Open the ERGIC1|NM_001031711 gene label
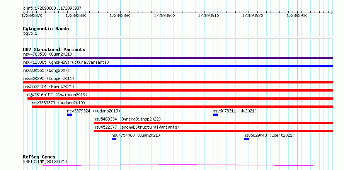 tap(45, 161)
